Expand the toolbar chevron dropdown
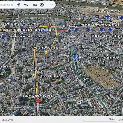Screen dimensions: 123x123 52,5
